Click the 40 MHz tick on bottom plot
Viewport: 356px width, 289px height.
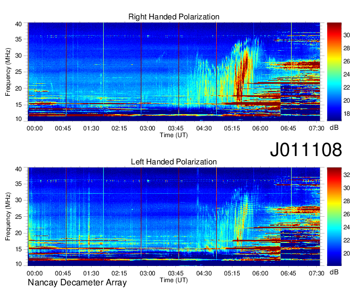pyautogui.click(x=18, y=169)
